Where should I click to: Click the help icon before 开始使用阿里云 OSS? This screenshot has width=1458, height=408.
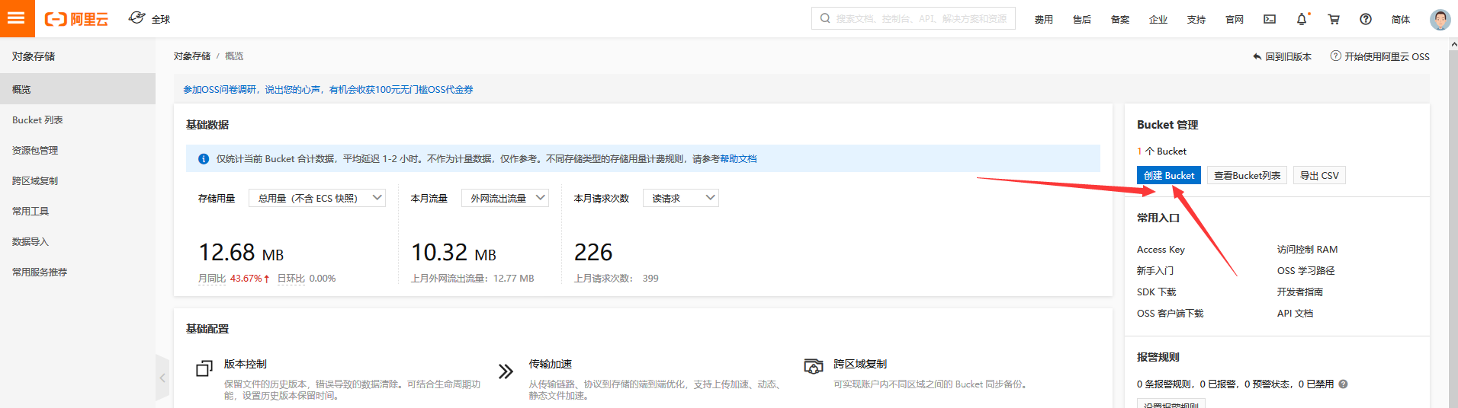[1335, 56]
